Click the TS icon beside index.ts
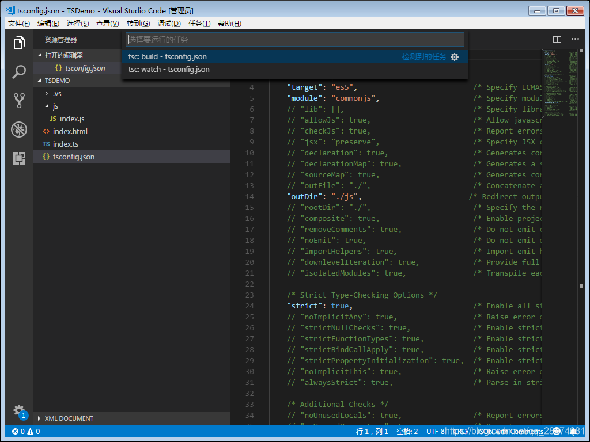The width and height of the screenshot is (590, 442). (x=46, y=144)
